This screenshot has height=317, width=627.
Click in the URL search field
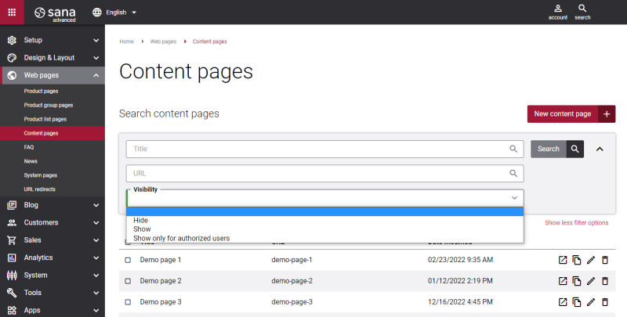(x=324, y=173)
